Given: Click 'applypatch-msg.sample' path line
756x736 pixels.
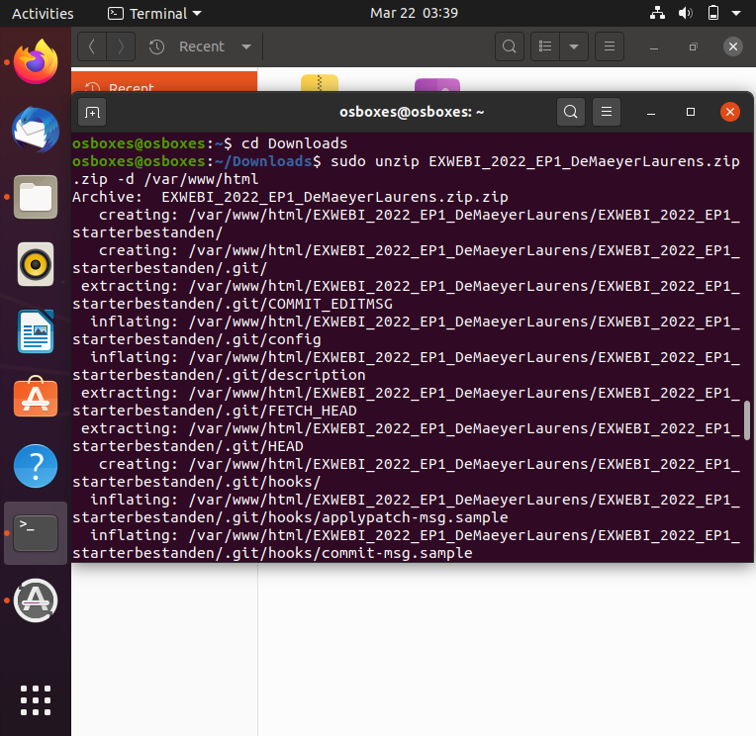Looking at the screenshot, I should pyautogui.click(x=290, y=518).
